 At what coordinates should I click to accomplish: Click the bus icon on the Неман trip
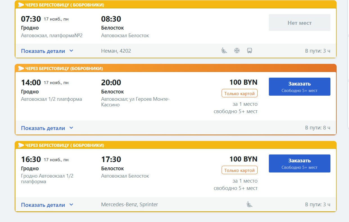(249, 51)
